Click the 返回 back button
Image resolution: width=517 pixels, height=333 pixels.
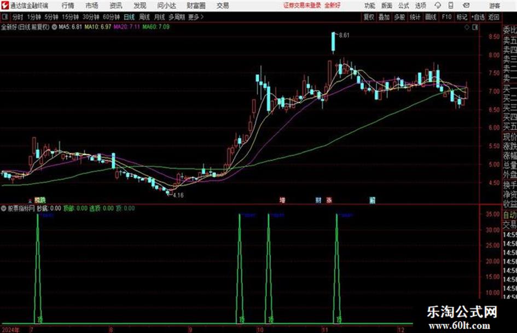pyautogui.click(x=493, y=17)
